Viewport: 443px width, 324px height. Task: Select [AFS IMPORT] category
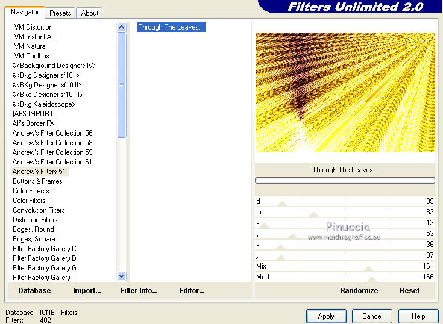[x=34, y=114]
